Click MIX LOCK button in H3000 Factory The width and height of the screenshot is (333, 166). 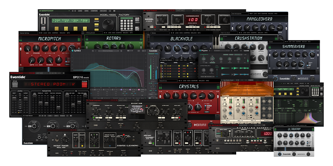click(103, 11)
